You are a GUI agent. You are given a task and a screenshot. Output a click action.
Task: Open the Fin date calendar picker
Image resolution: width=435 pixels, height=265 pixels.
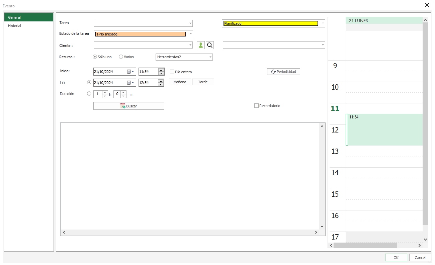pyautogui.click(x=130, y=83)
